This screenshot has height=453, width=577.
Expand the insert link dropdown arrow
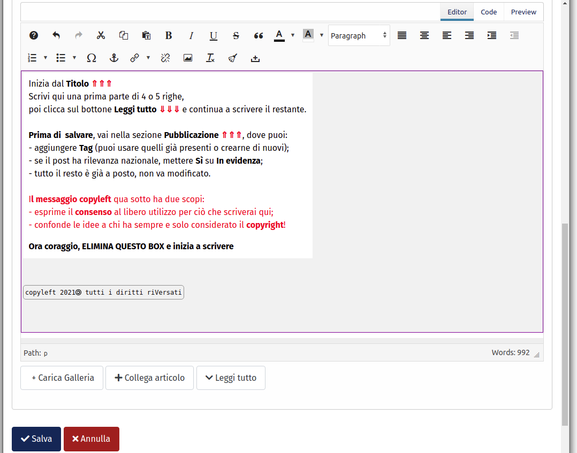[148, 58]
